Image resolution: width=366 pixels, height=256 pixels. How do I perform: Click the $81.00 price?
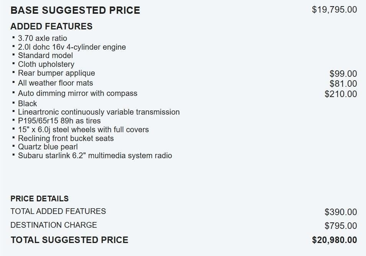tap(343, 84)
